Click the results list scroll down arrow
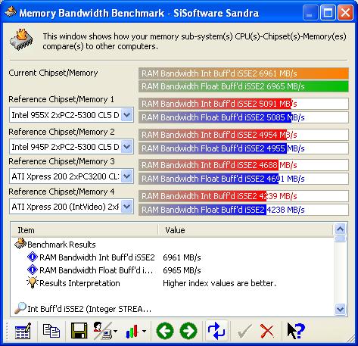Screen dimensions: 358x346 coord(341,309)
